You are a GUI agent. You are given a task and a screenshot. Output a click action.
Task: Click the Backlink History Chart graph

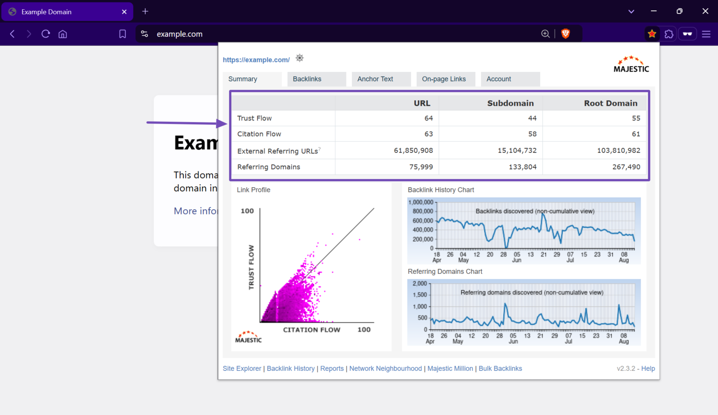[524, 231]
